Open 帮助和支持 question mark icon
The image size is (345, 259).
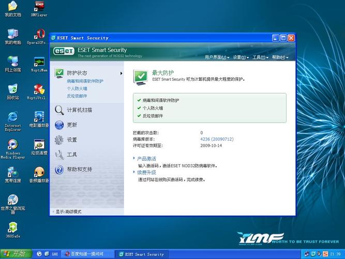pyautogui.click(x=59, y=169)
